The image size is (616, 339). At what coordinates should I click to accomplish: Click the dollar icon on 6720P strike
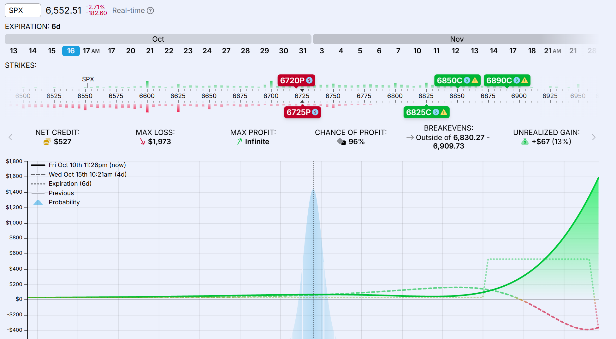(309, 80)
